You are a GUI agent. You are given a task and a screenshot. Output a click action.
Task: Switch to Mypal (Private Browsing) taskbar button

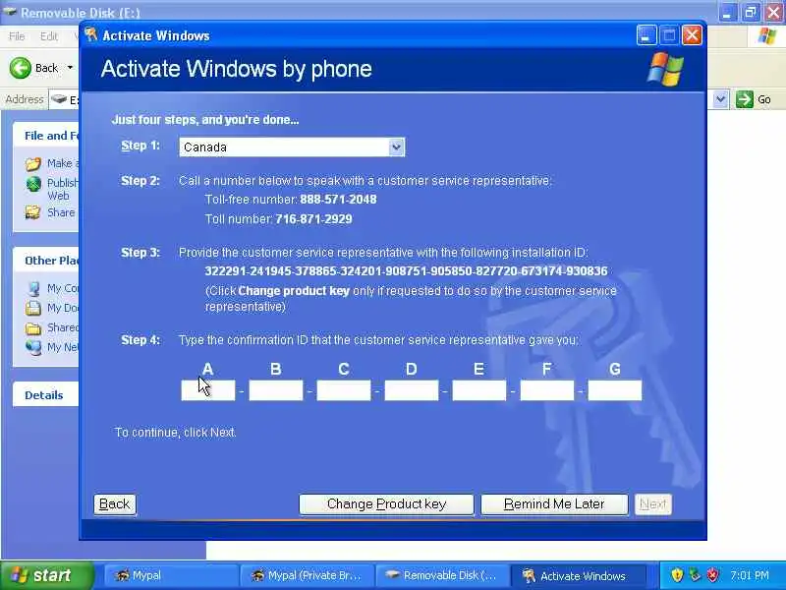coord(307,575)
